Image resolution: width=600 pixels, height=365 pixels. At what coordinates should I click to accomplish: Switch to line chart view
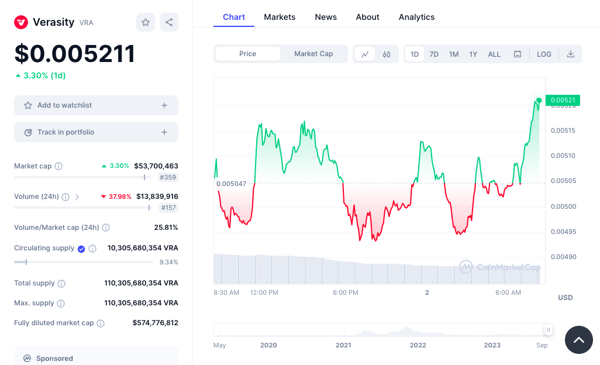(365, 54)
